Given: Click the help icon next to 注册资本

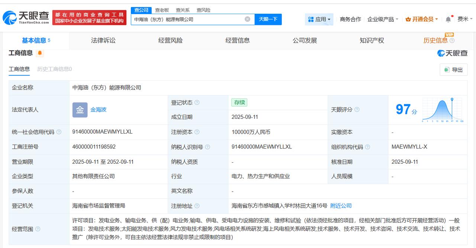Looking at the screenshot, I should (x=197, y=132).
